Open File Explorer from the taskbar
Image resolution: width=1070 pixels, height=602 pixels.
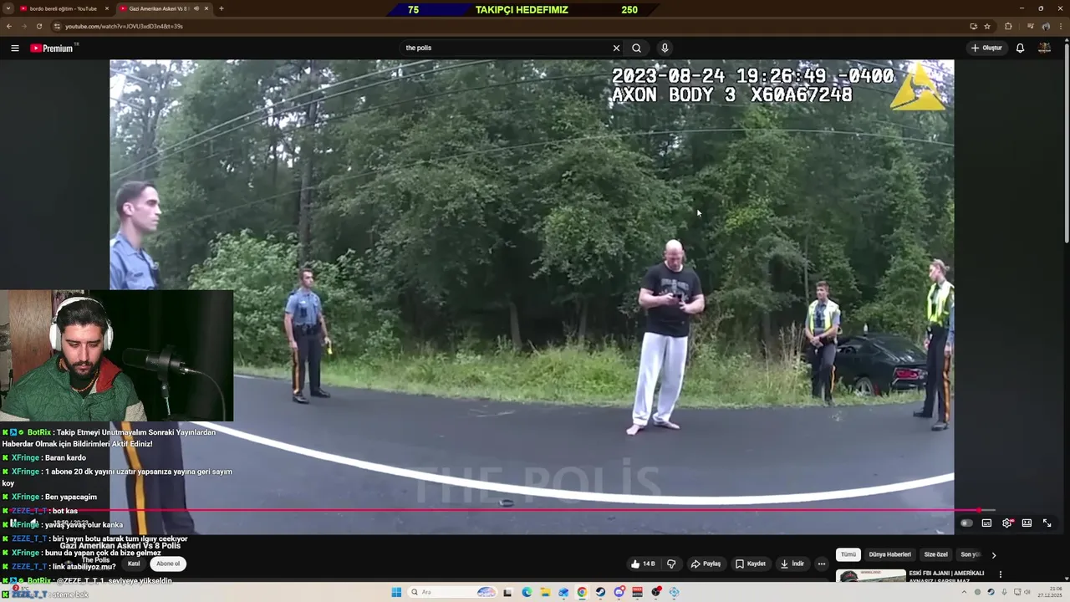pyautogui.click(x=545, y=592)
